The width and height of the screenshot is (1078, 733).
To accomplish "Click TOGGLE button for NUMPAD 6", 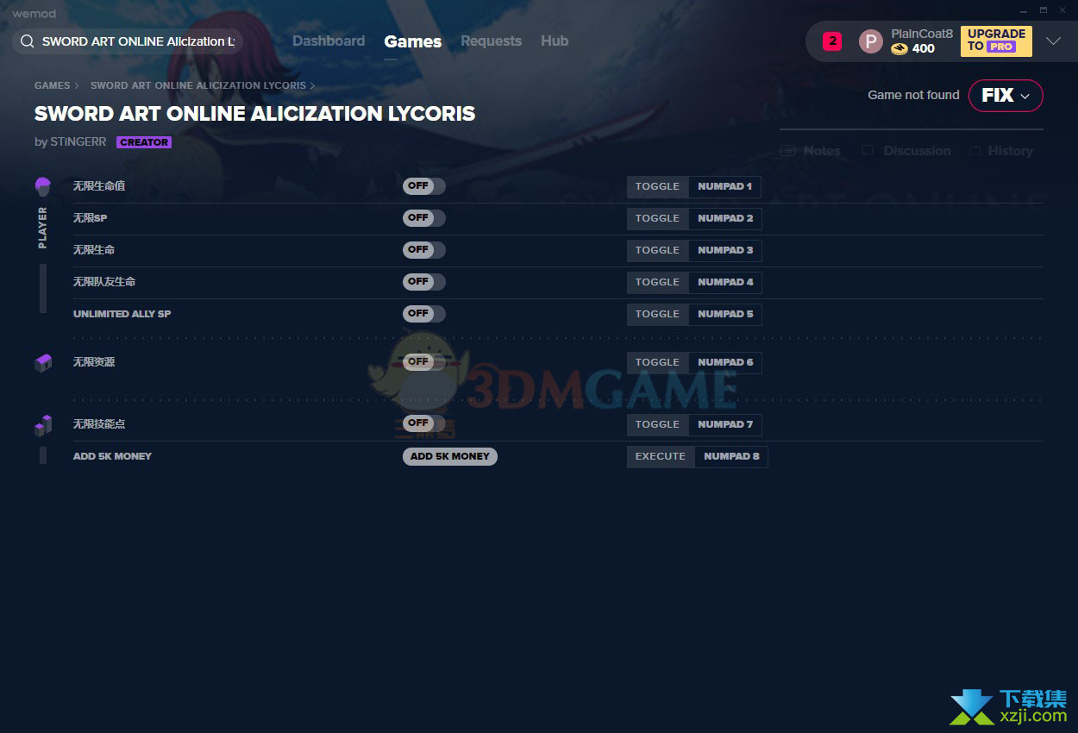I will pos(658,362).
